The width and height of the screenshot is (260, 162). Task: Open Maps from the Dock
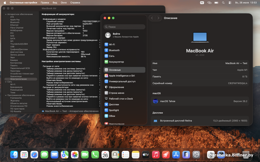pos(65,155)
